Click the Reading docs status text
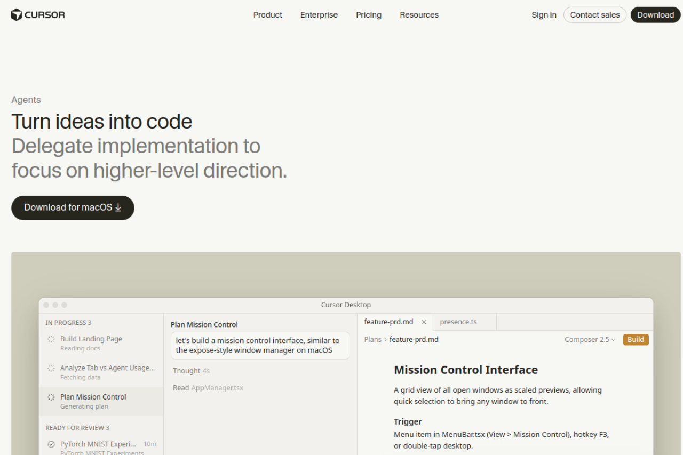Image resolution: width=683 pixels, height=455 pixels. (80, 348)
